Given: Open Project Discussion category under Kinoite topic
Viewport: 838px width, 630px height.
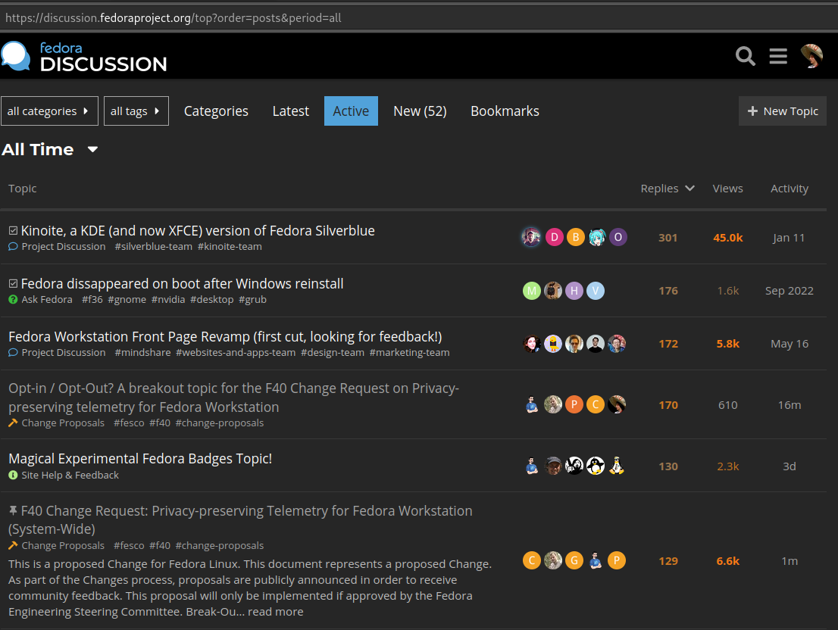Looking at the screenshot, I should coord(57,247).
